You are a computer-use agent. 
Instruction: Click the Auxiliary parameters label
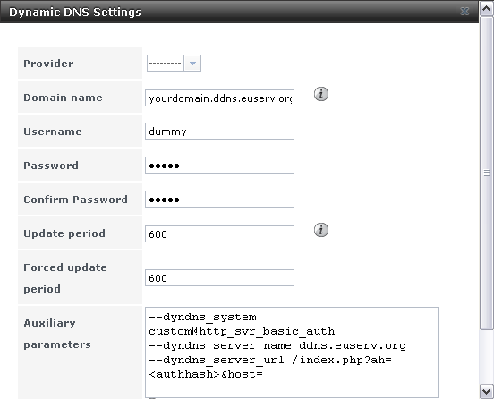57,334
